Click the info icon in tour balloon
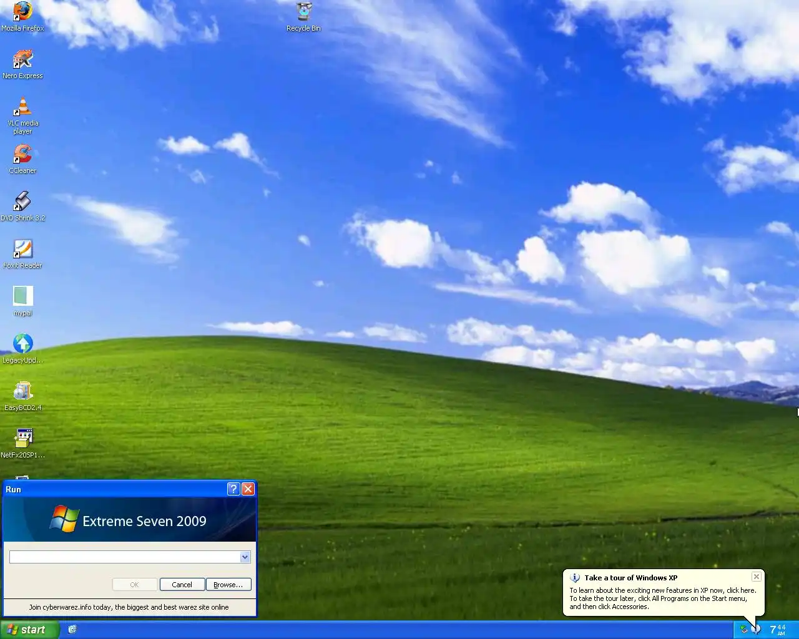 click(x=575, y=578)
